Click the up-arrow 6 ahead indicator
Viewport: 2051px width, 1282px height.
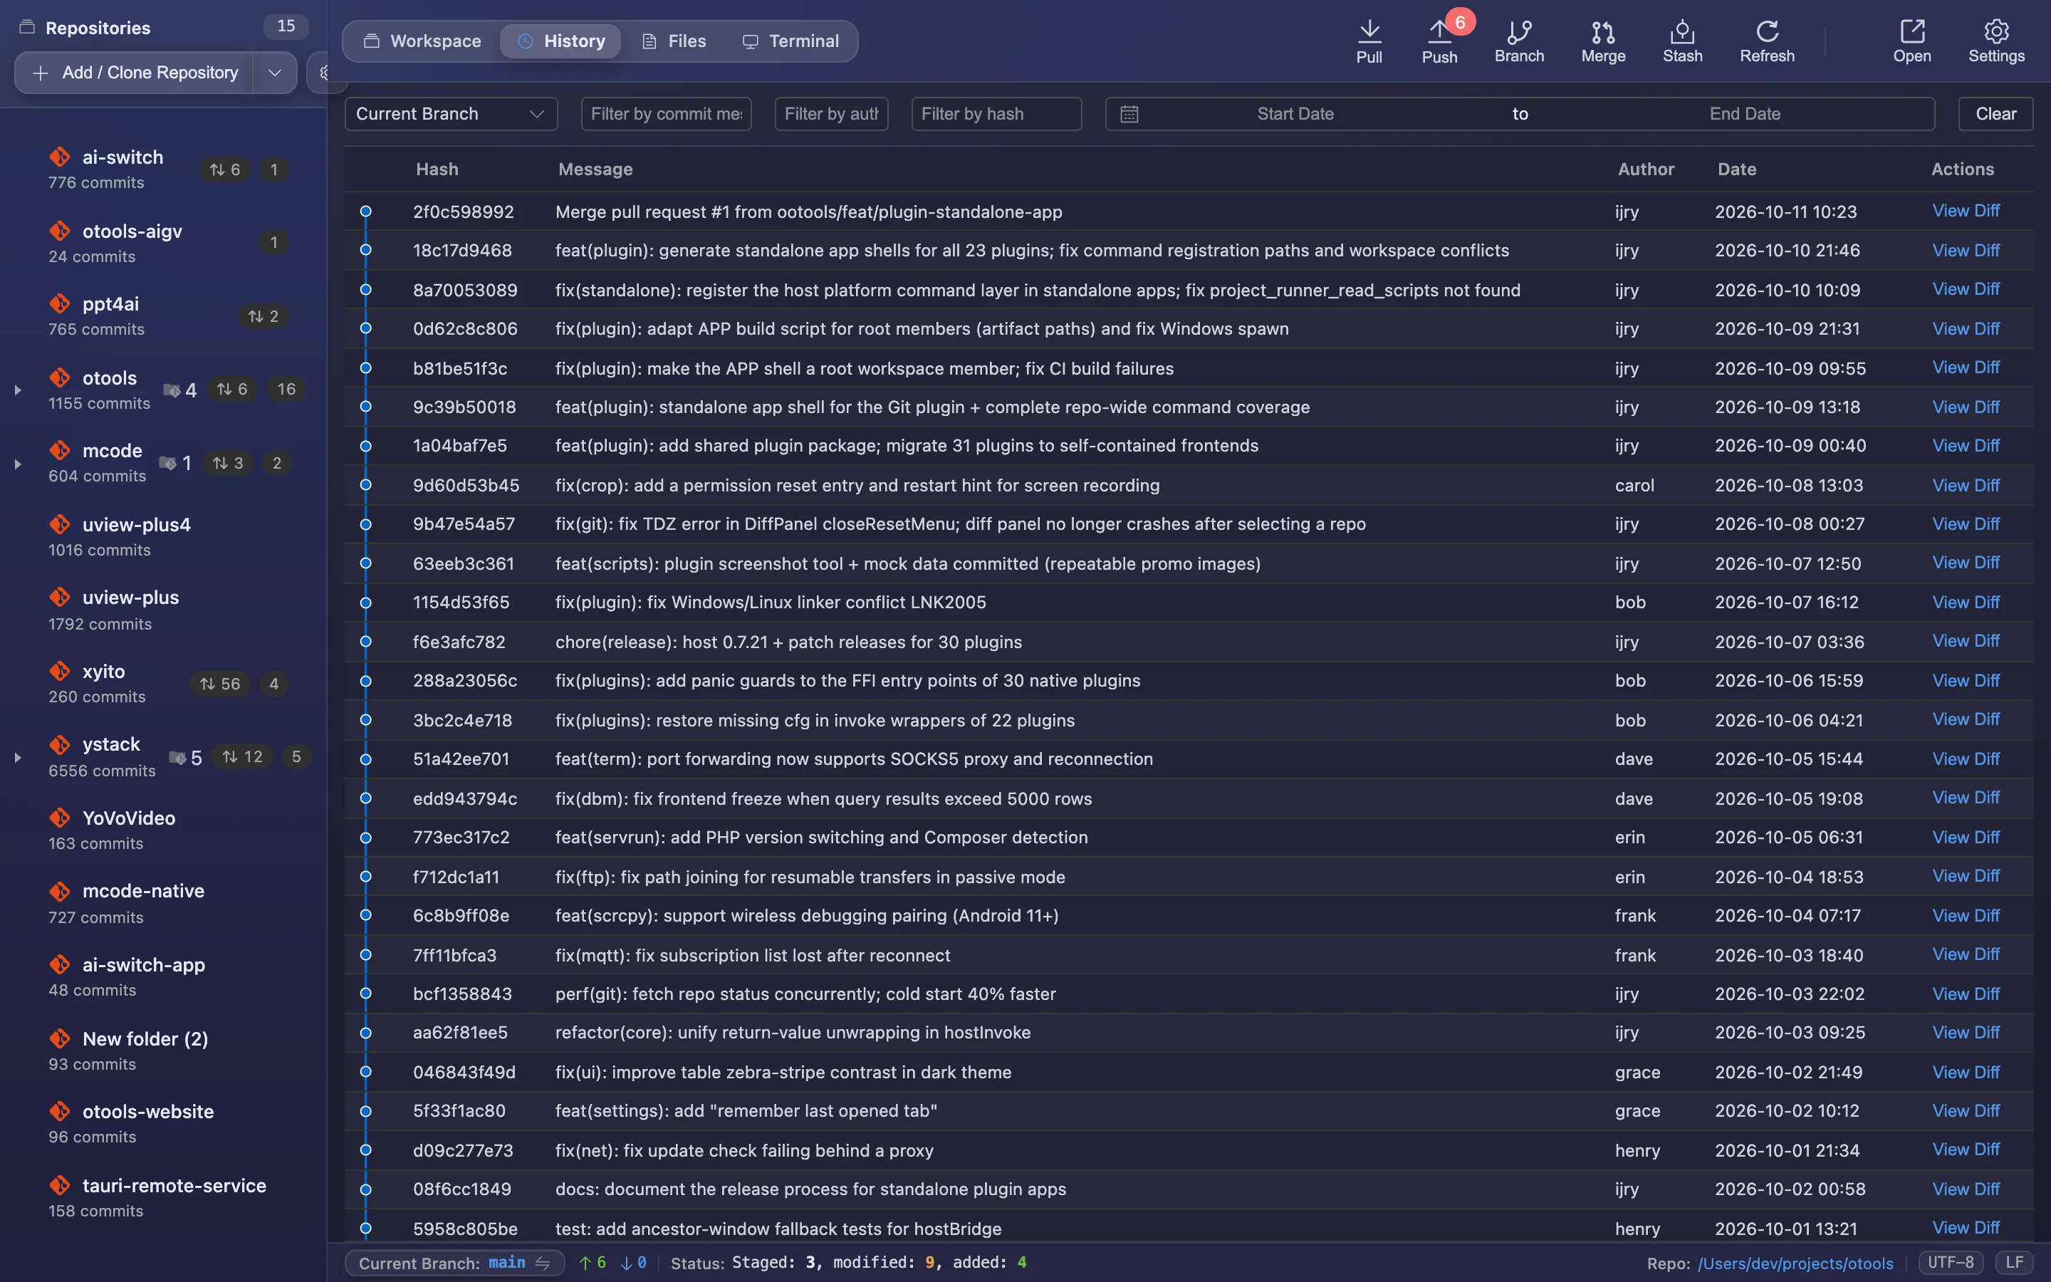point(593,1263)
